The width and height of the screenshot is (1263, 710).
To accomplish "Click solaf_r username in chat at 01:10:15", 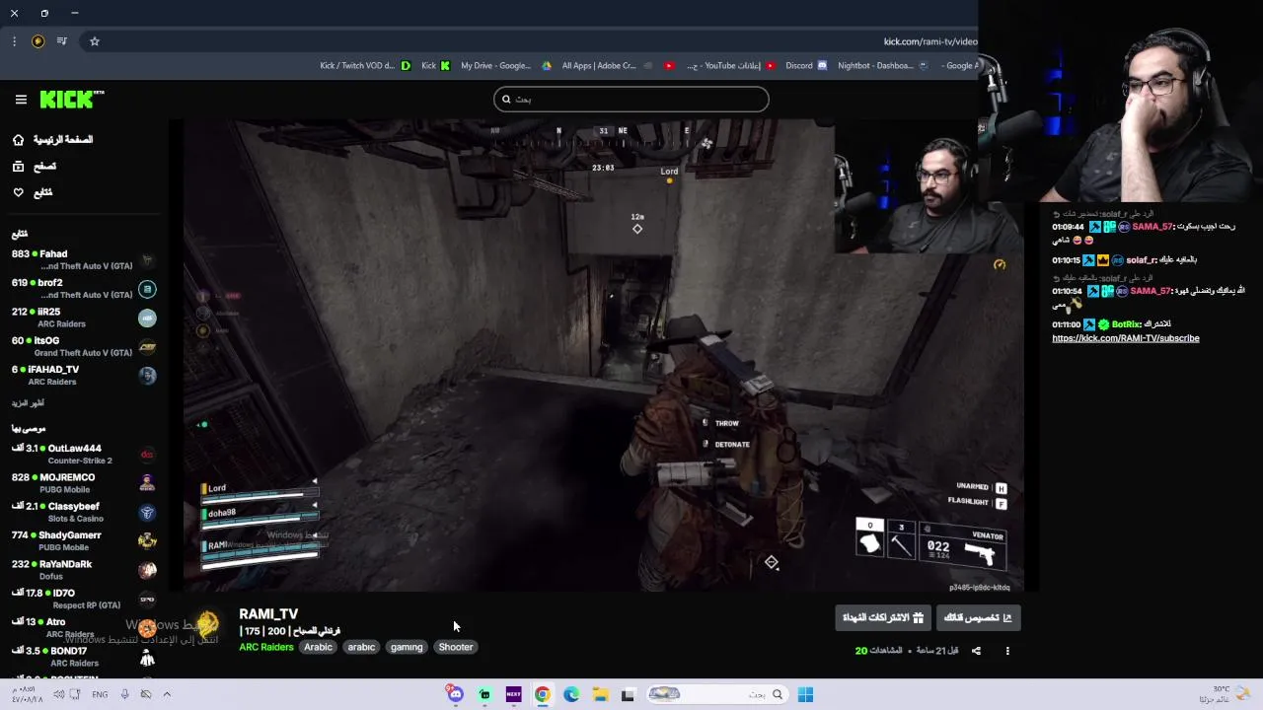I will [1142, 260].
